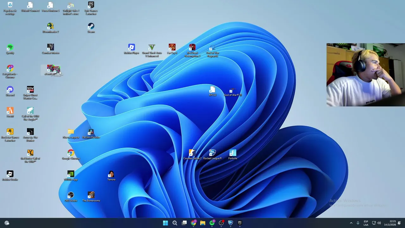Image resolution: width=405 pixels, height=228 pixels.
Task: Open Task View from the taskbar
Action: pos(184,223)
